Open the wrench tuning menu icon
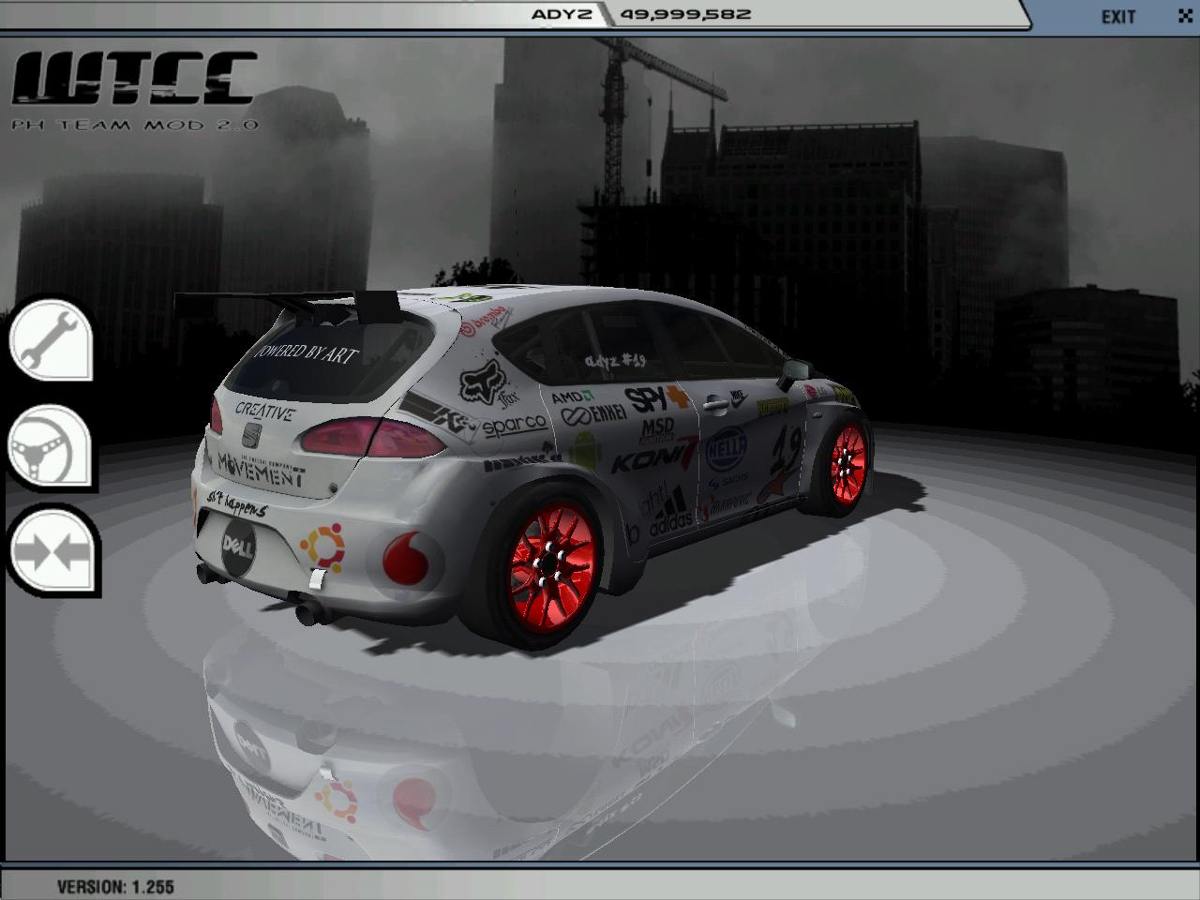 pyautogui.click(x=51, y=337)
